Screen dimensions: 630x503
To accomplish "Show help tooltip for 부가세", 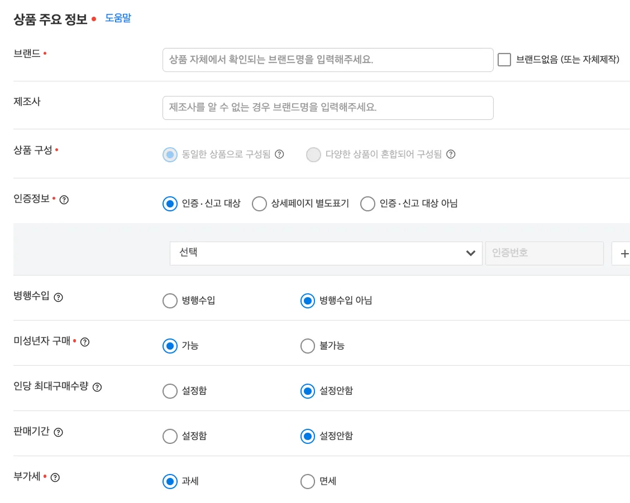I will (x=55, y=477).
